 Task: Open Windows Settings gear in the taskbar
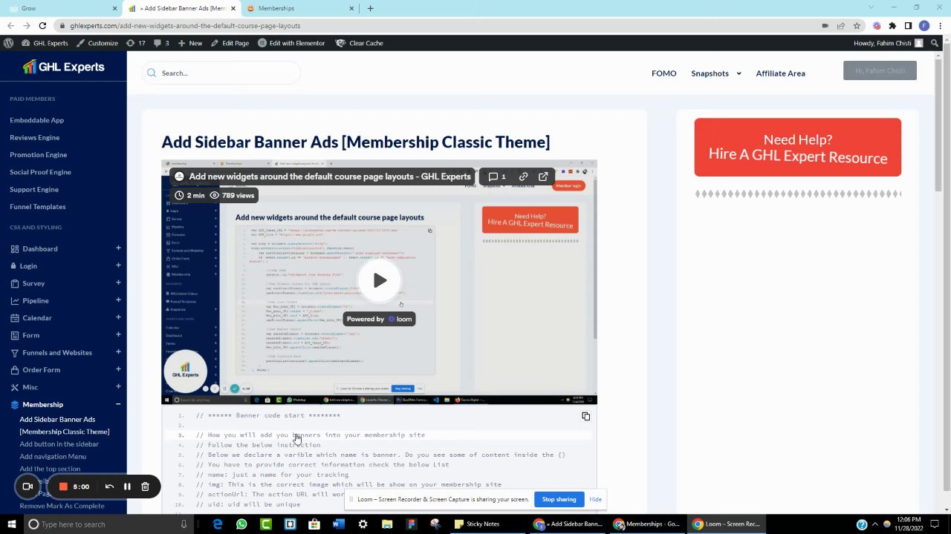(x=363, y=524)
